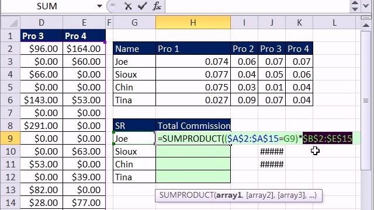The width and height of the screenshot is (374, 210).
Task: Click the vertical scrollbar up arrow
Action: (366, 25)
